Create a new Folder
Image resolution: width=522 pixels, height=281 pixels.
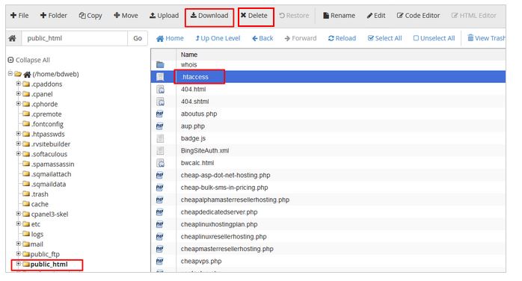pos(54,16)
